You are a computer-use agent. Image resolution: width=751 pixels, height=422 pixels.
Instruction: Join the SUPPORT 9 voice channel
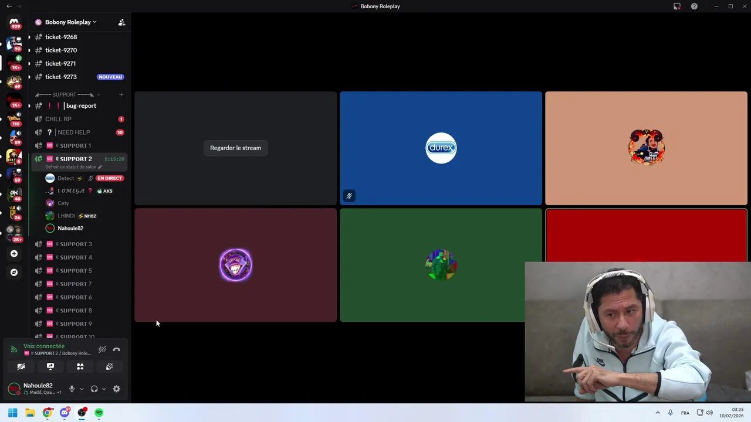(79, 324)
